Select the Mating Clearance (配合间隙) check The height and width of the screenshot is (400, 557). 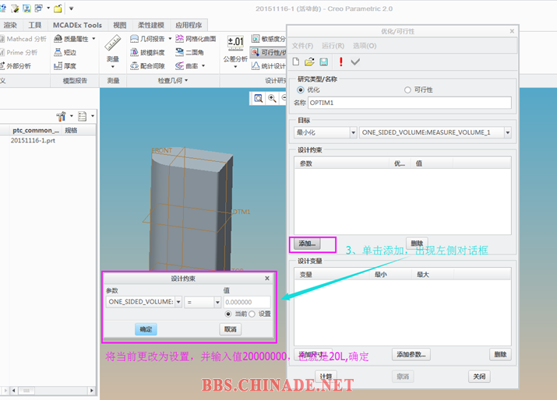click(147, 65)
